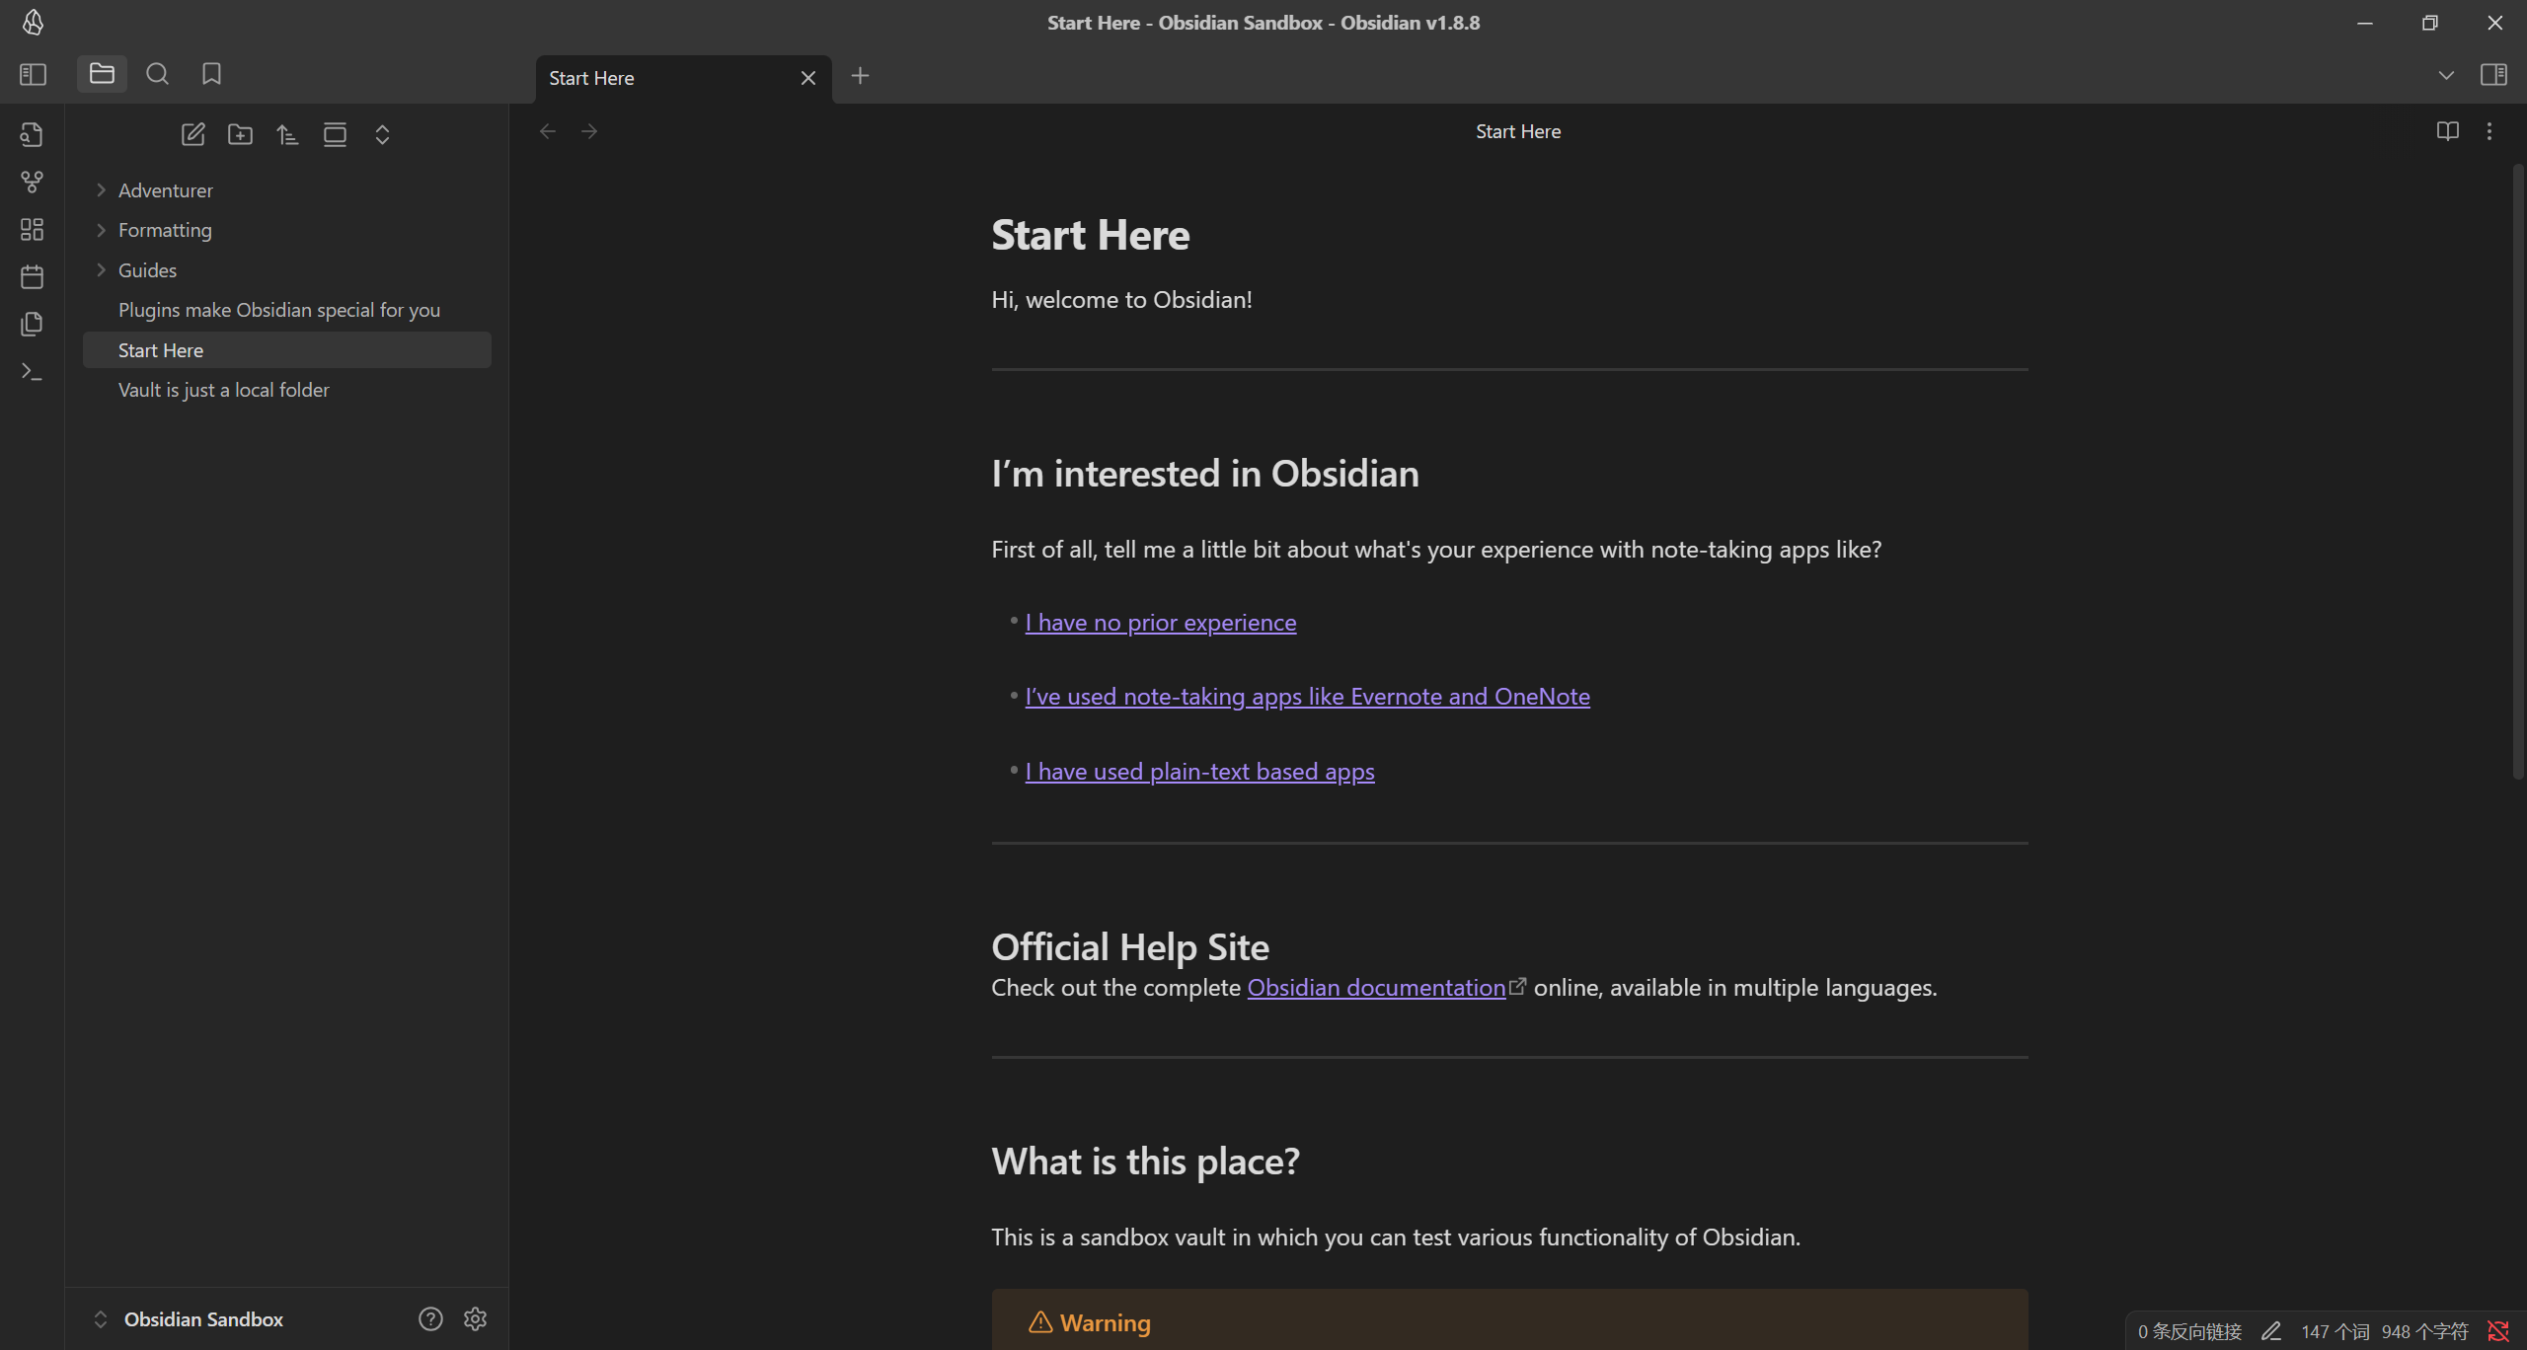Open help icon in sidebar footer
The image size is (2527, 1350).
pos(430,1319)
